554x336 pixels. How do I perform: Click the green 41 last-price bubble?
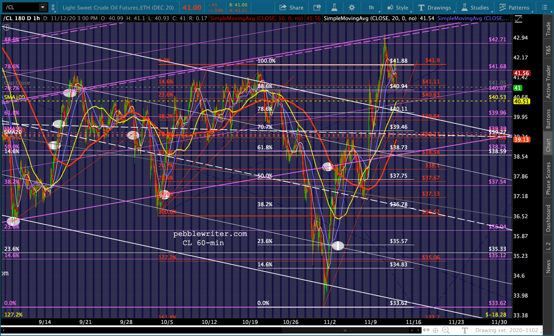pyautogui.click(x=518, y=88)
